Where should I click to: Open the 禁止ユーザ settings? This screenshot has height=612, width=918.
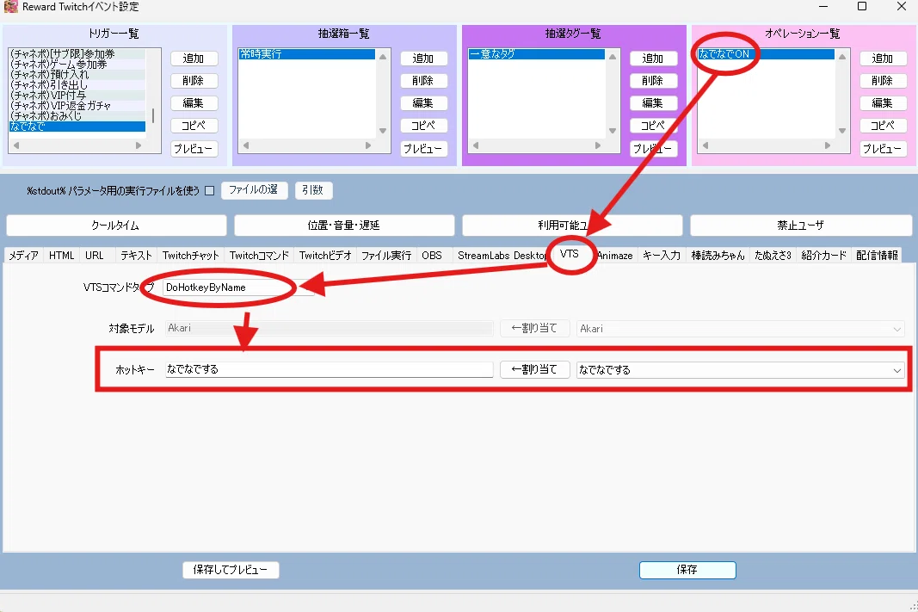(801, 226)
